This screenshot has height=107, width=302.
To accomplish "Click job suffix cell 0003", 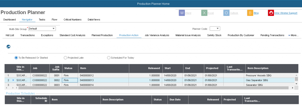I will [56, 84].
